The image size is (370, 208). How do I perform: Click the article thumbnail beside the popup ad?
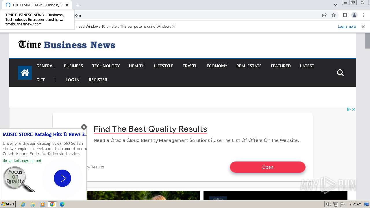tap(143, 195)
